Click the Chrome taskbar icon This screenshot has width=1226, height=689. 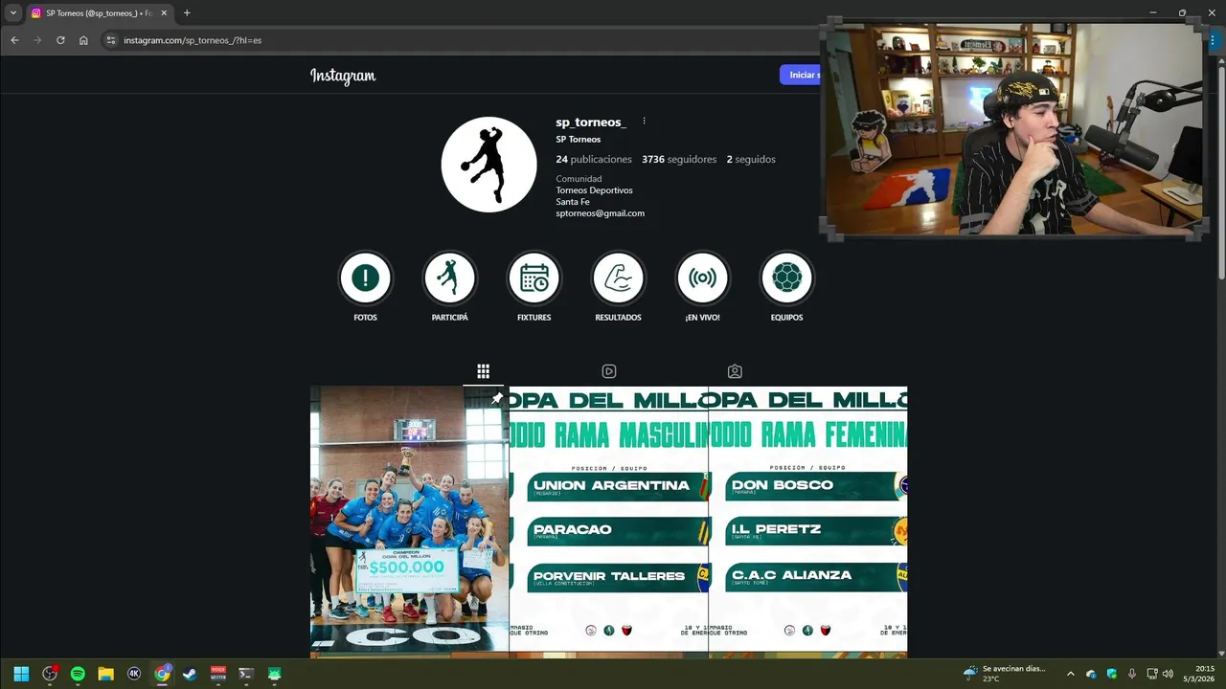162,674
